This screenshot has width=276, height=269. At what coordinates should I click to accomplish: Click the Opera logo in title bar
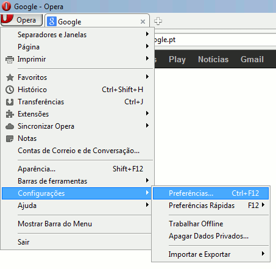pos(6,6)
